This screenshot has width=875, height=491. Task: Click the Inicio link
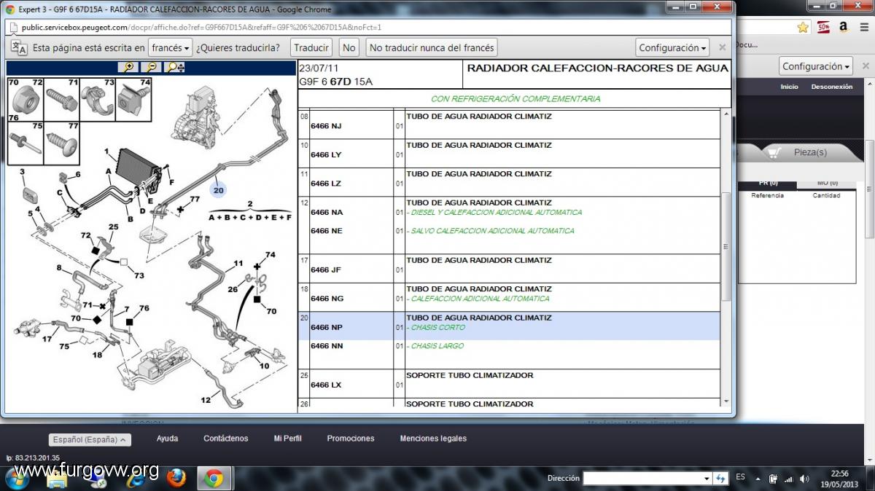tap(789, 87)
